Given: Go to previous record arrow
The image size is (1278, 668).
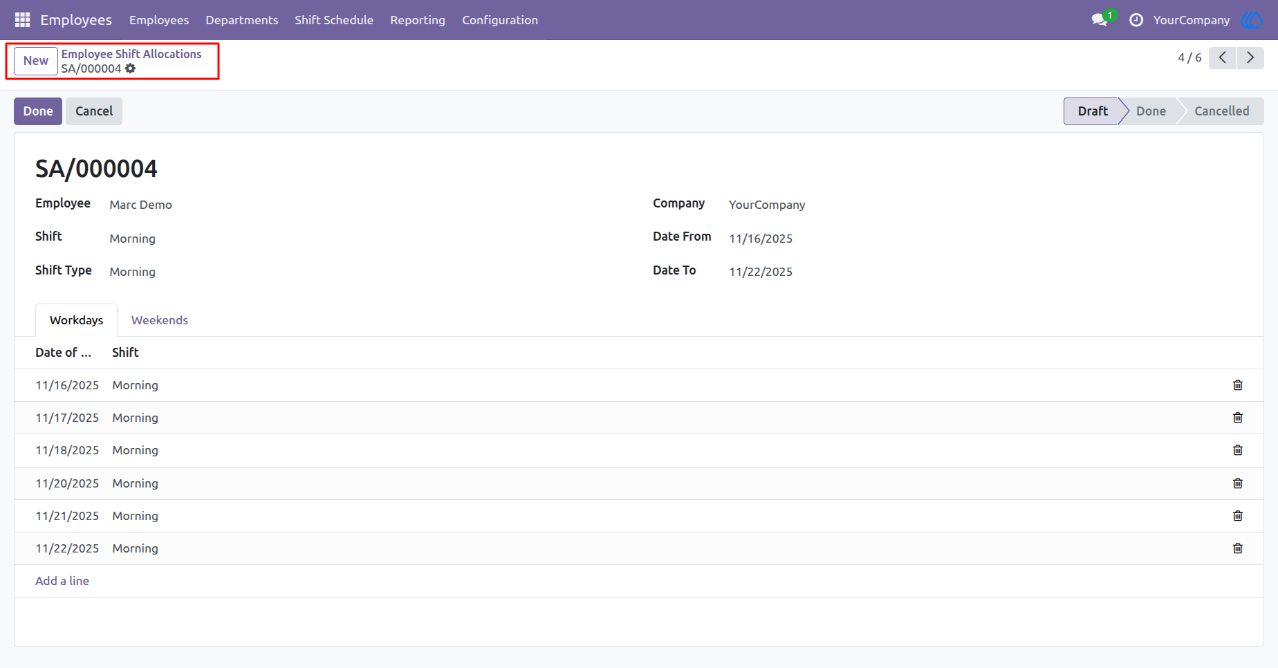Looking at the screenshot, I should point(1223,57).
